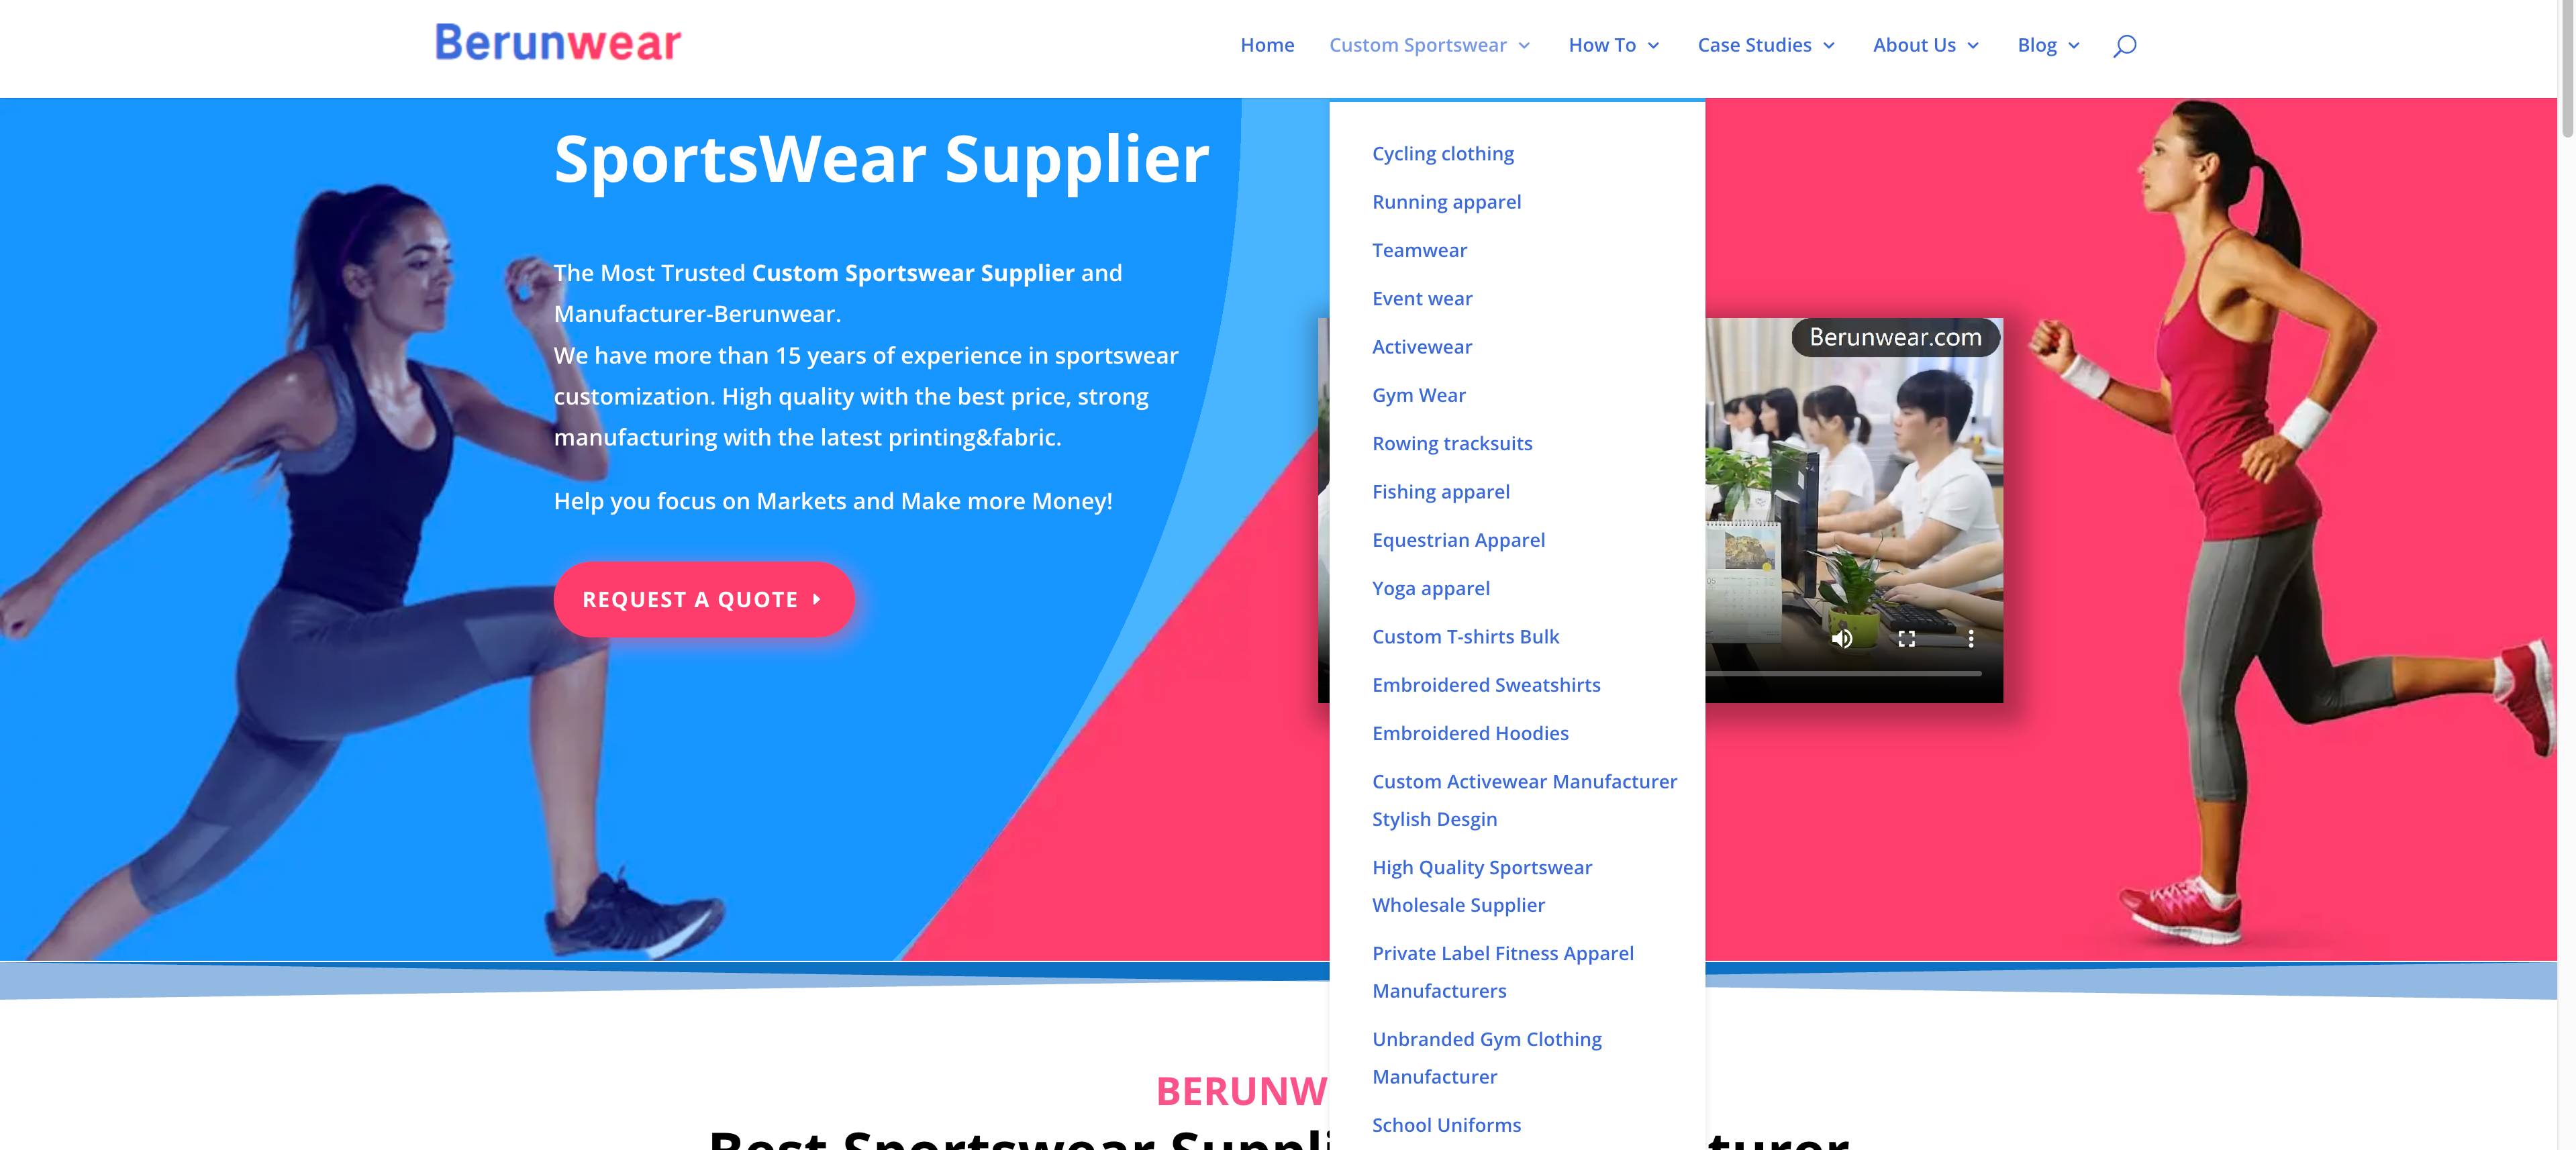The width and height of the screenshot is (2576, 1150).
Task: Expand the Case Studies dropdown
Action: pos(1766,45)
